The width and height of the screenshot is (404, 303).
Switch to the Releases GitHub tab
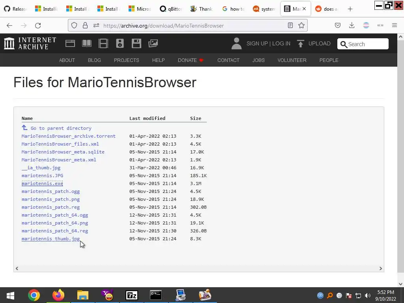click(16, 9)
